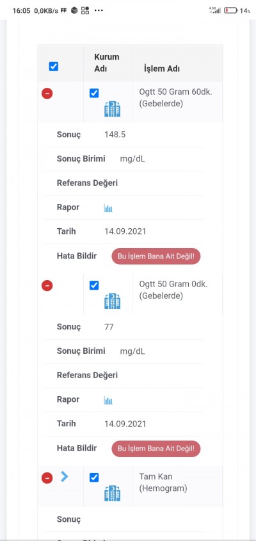Viewport: 256px width, 541px height.
Task: Open report chart icon for 148.5 result
Action: click(108, 208)
